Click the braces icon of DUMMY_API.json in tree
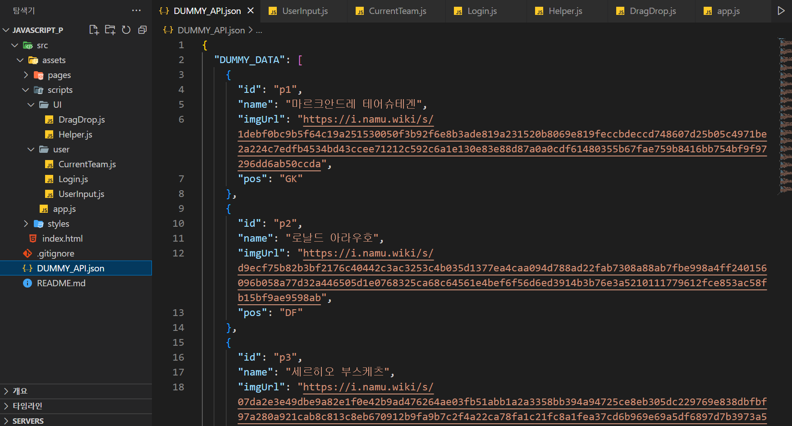The height and width of the screenshot is (426, 792). [x=27, y=268]
